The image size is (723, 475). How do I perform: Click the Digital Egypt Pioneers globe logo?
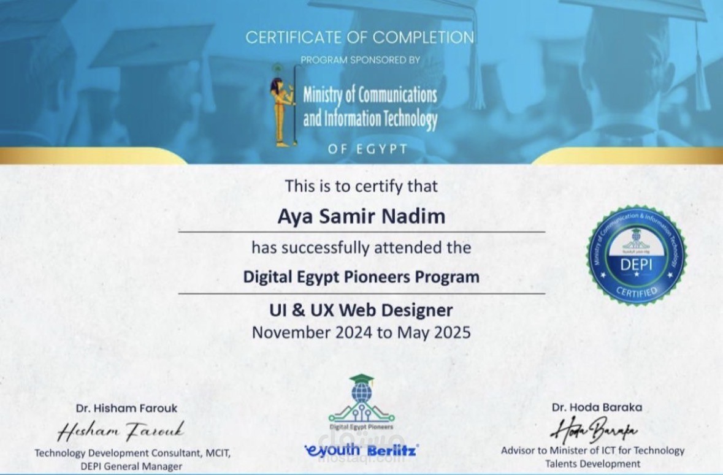coord(362,398)
